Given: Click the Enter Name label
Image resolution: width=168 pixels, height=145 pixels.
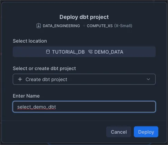Looking at the screenshot, I should [x=26, y=96].
